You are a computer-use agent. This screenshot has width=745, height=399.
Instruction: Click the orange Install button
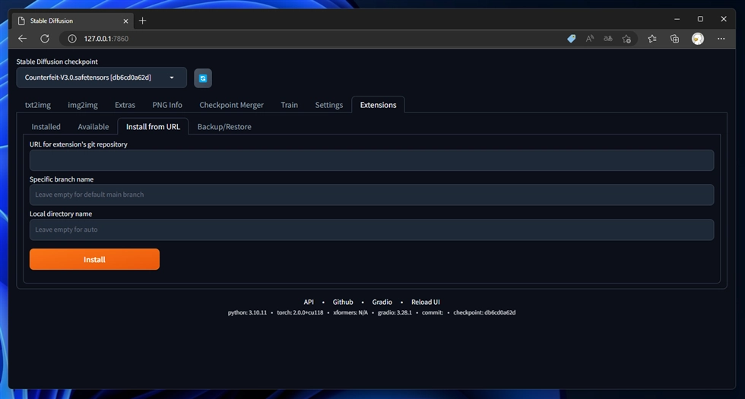coord(94,259)
